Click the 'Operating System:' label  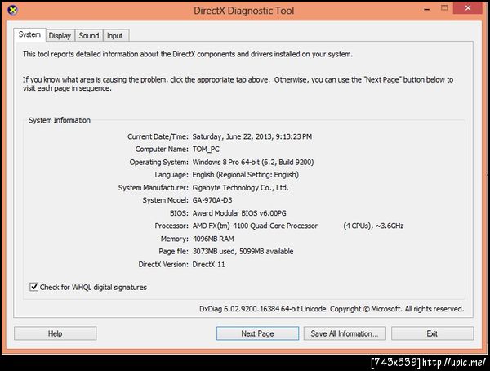[158, 162]
